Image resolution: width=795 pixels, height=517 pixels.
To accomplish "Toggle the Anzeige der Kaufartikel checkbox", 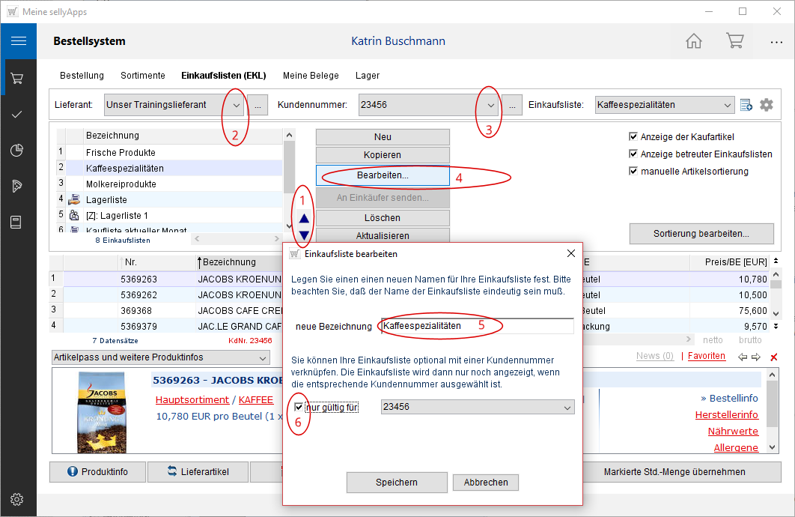I will coord(634,136).
